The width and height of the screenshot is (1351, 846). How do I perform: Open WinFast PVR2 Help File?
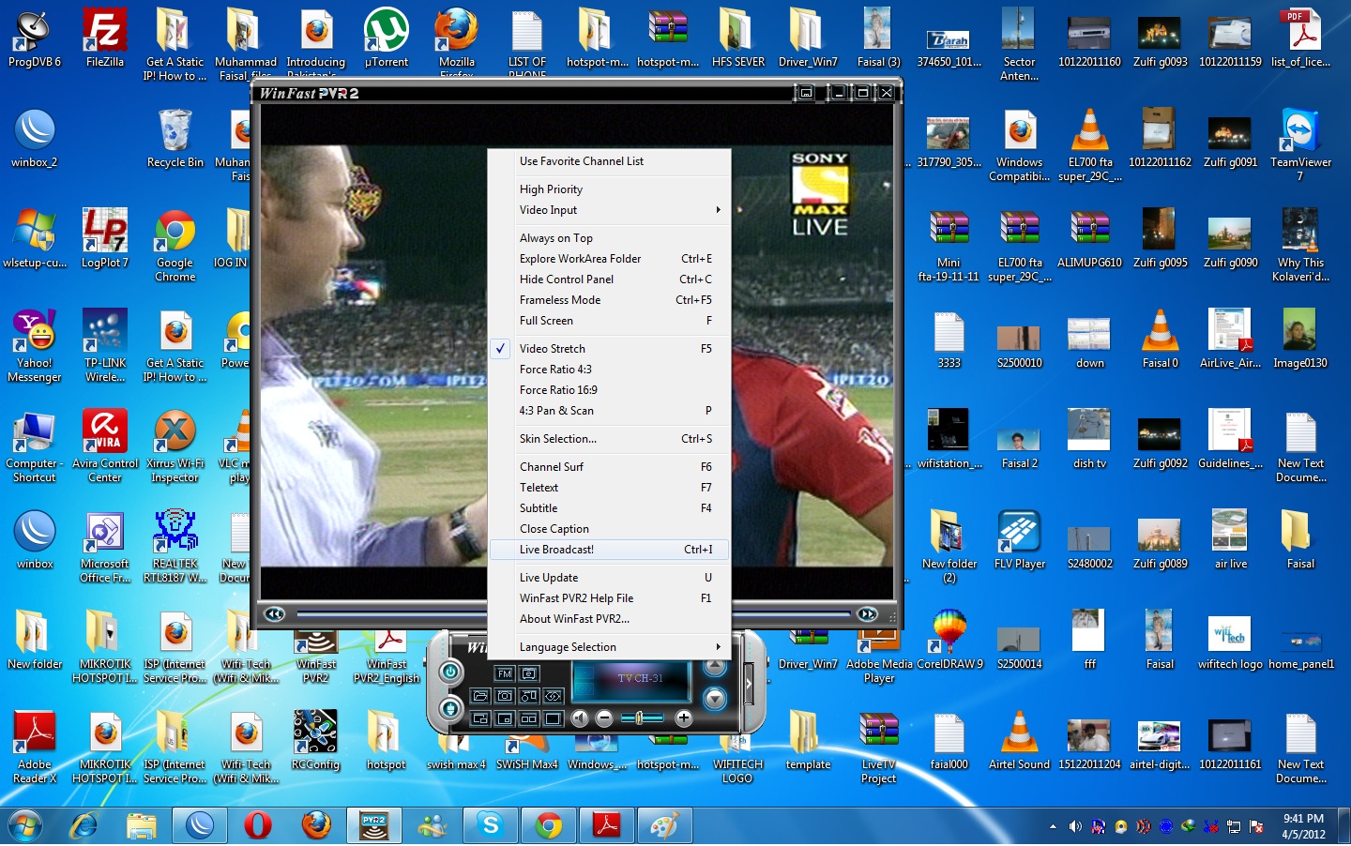pyautogui.click(x=610, y=598)
